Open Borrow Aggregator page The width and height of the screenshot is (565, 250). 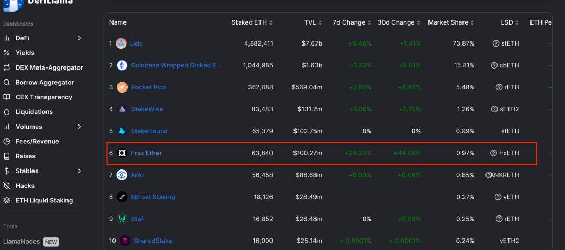click(x=44, y=83)
